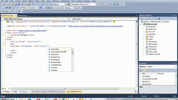Click the Check Page accessibility icon
178x100 pixels.
coord(41,8)
